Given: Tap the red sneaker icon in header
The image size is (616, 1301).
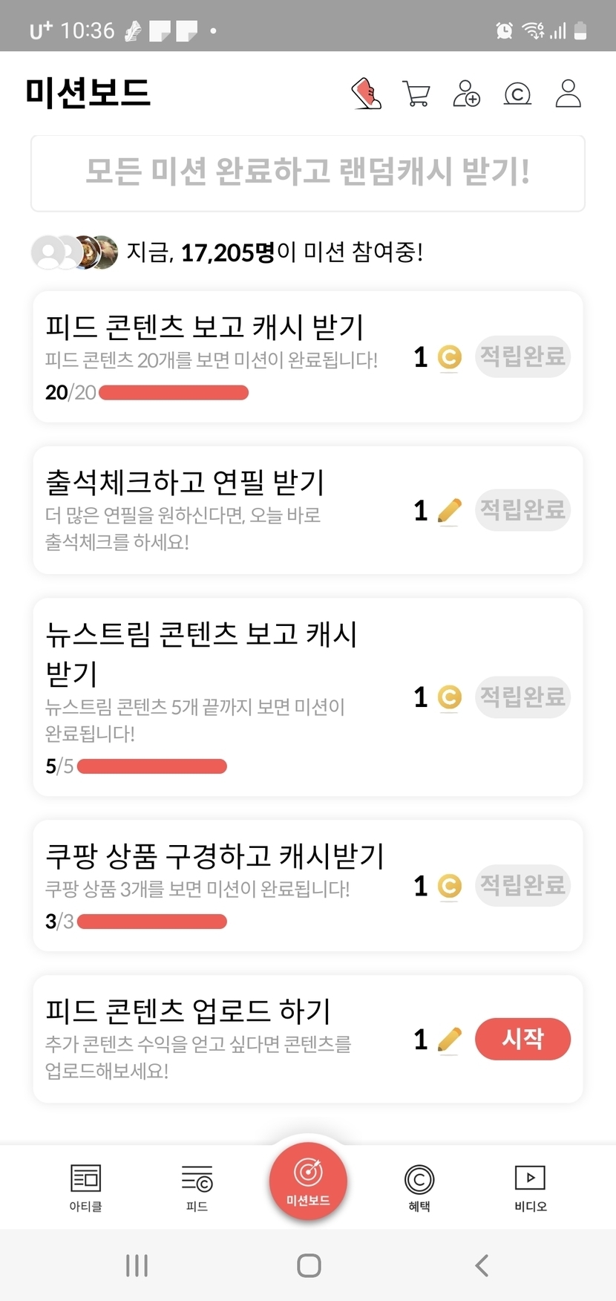Looking at the screenshot, I should point(366,94).
